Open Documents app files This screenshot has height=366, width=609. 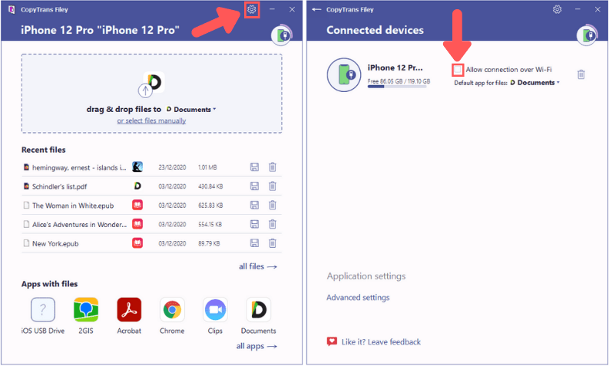[258, 310]
